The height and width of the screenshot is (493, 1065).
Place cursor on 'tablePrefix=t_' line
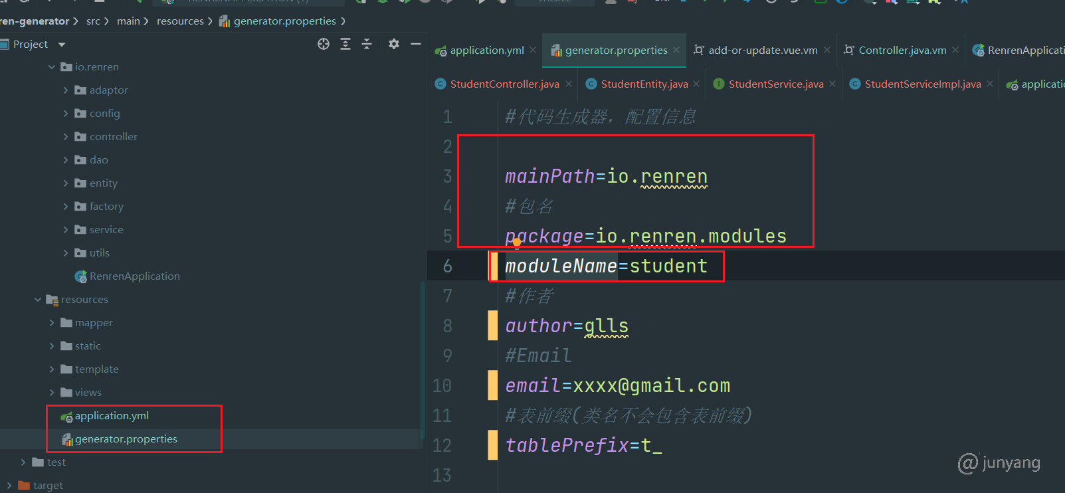(x=583, y=446)
